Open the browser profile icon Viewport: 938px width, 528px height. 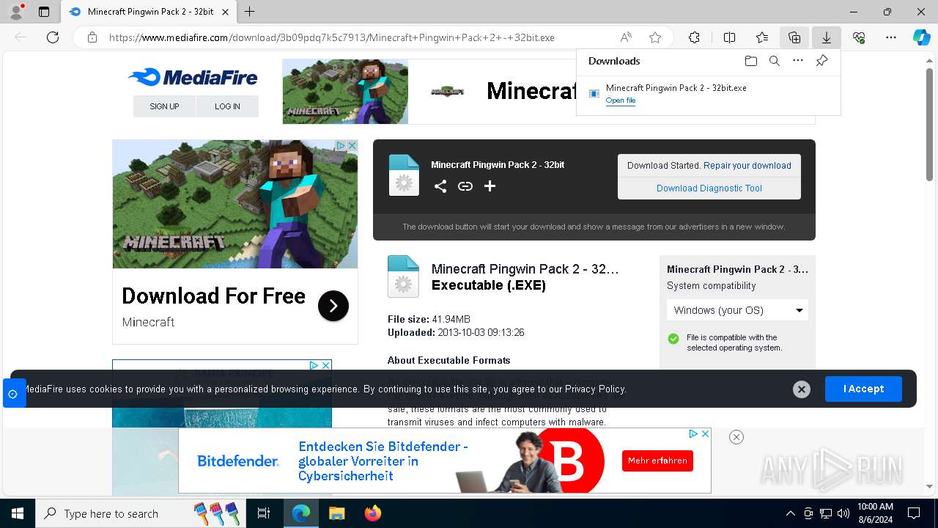(x=16, y=12)
